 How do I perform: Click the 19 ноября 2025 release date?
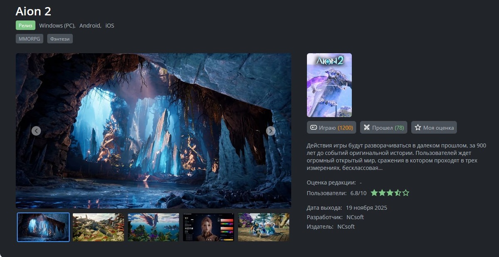(x=366, y=208)
